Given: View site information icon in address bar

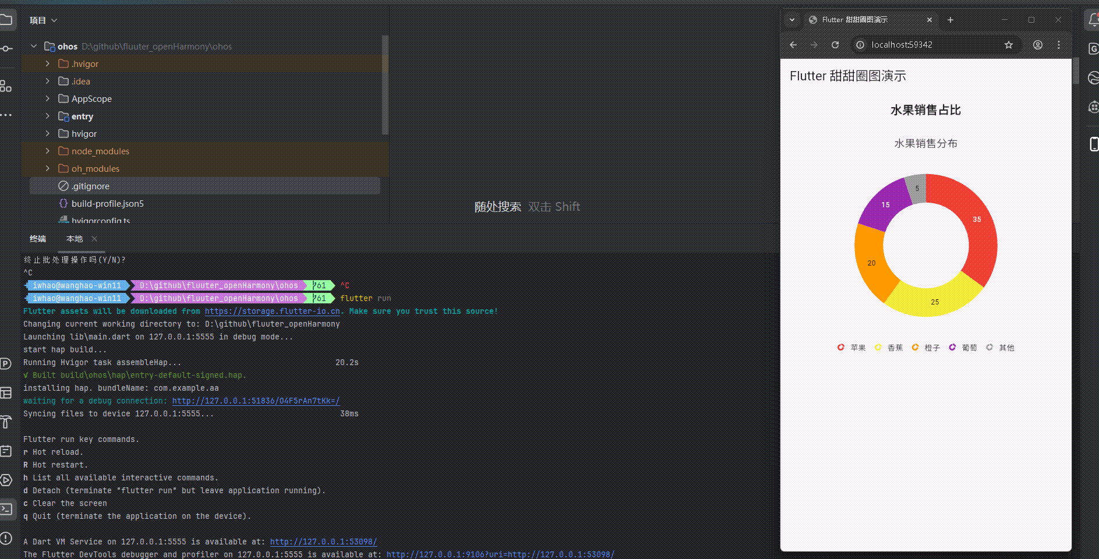Looking at the screenshot, I should 860,45.
